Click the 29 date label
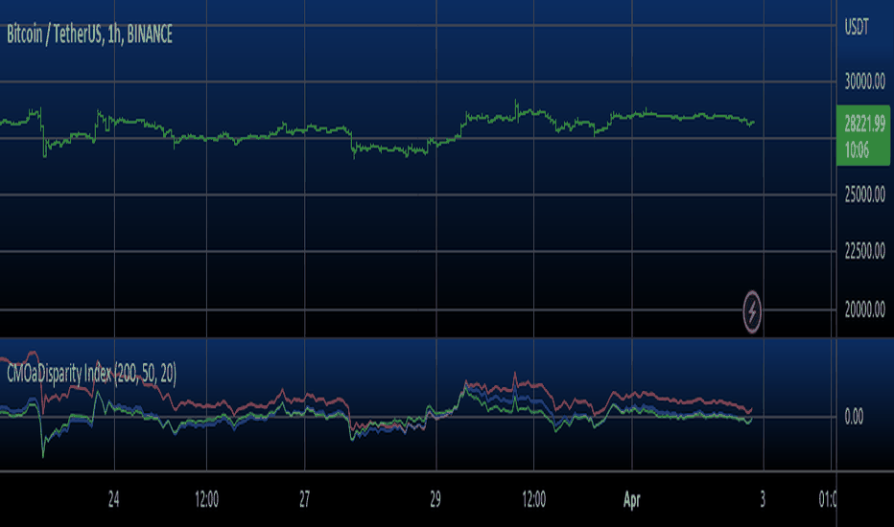The width and height of the screenshot is (894, 527). pyautogui.click(x=435, y=499)
